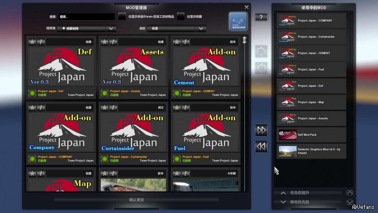Toggle green status light for Project Japan - CEMENT
This screenshot has width=378, height=213.
pyautogui.click(x=177, y=93)
